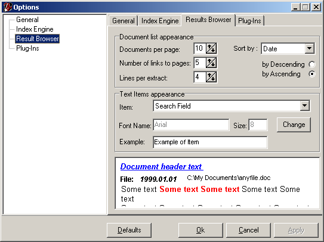
Task: Click the Document header text link
Action: pyautogui.click(x=162, y=166)
